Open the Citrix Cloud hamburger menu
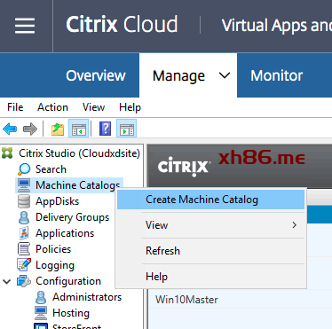This screenshot has height=329, width=332. (x=25, y=26)
